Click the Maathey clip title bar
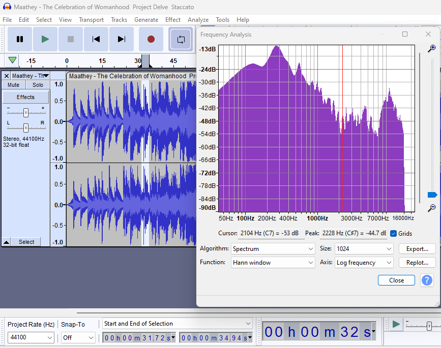Image resolution: width=441 pixels, height=348 pixels. [131, 76]
